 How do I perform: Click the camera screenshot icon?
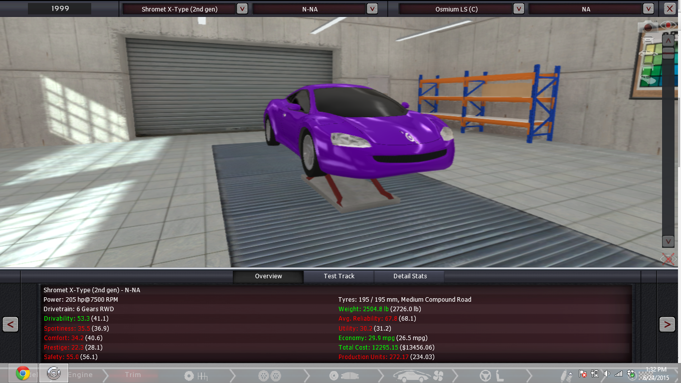(x=648, y=26)
